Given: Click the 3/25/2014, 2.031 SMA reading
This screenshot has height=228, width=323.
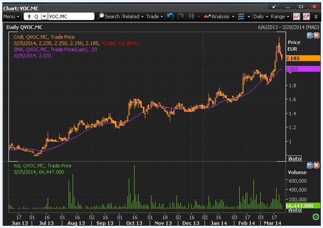Looking at the screenshot, I should (33, 56).
